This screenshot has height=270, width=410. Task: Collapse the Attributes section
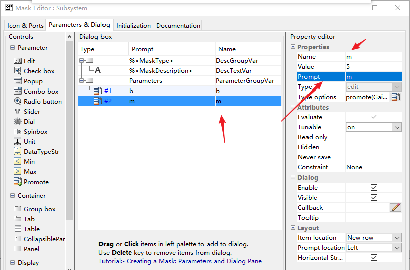tap(293, 107)
